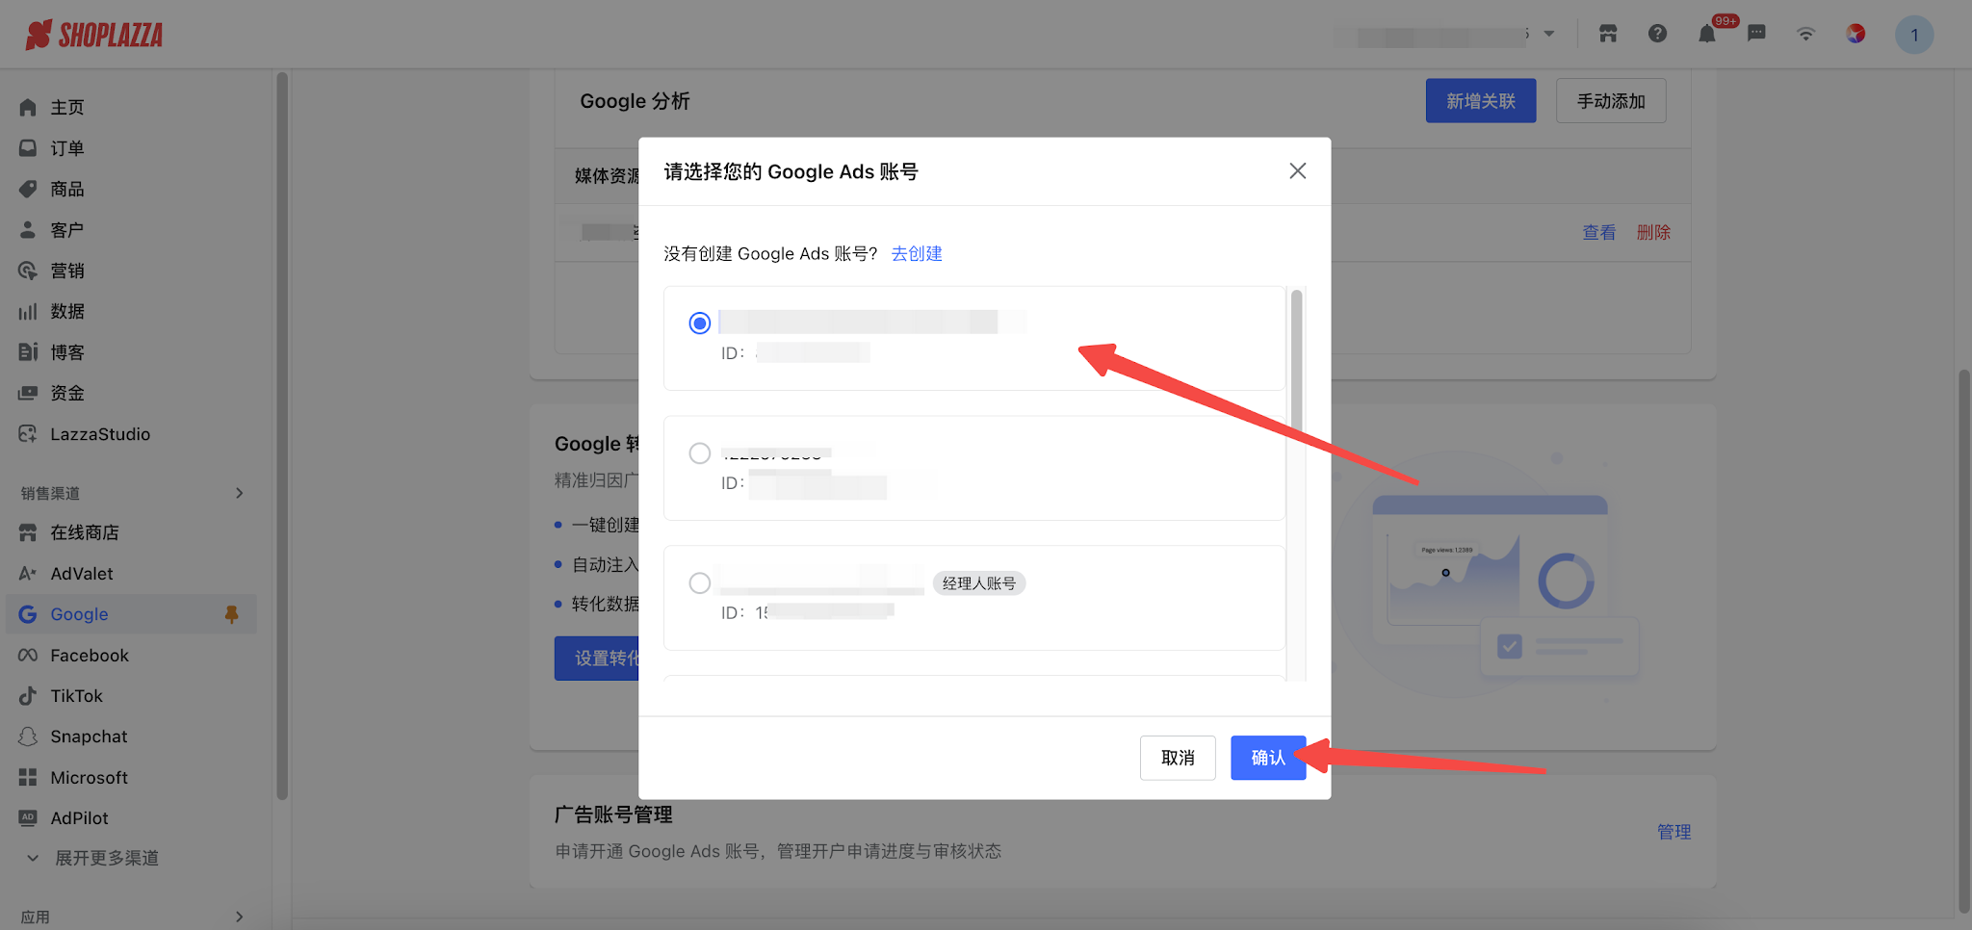
Task: Click the 经理人账号 badge
Action: tap(979, 583)
